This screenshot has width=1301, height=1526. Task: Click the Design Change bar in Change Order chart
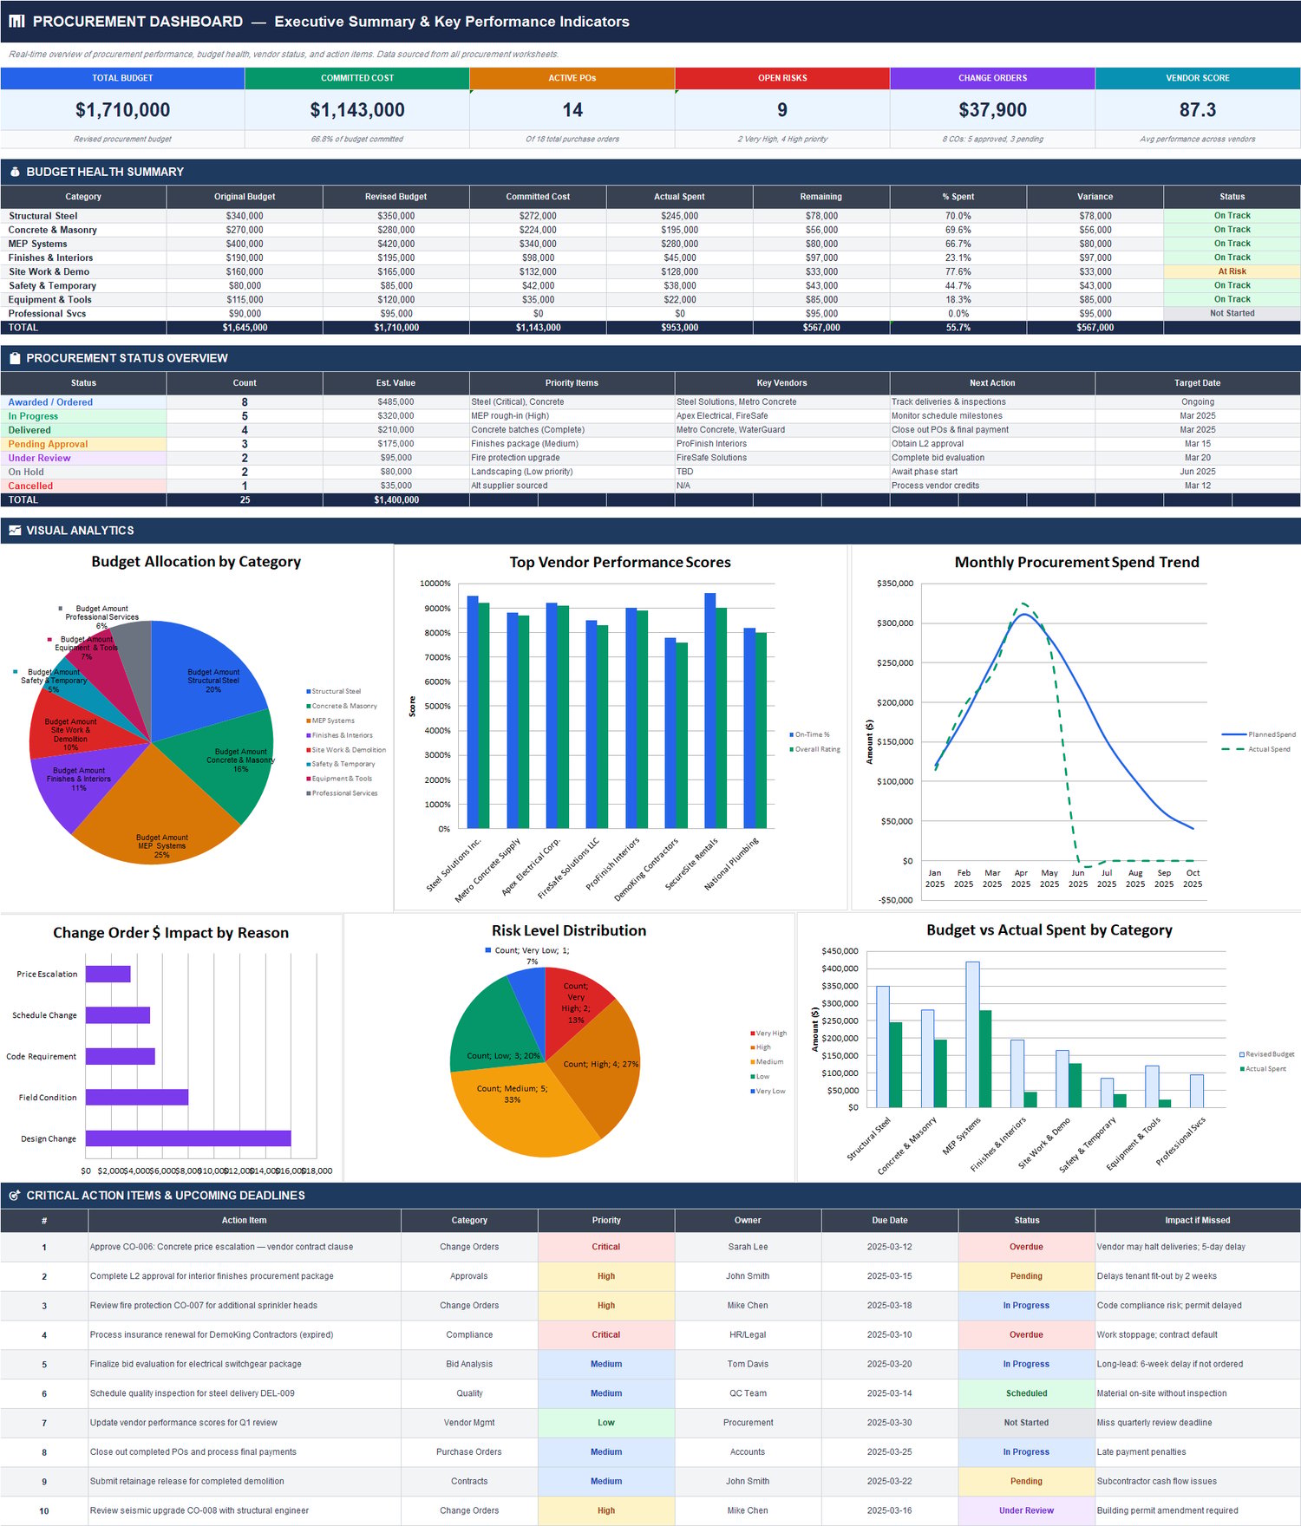[x=188, y=1138]
